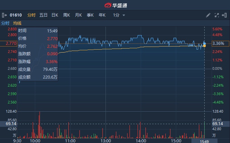
Task: Select the 周K weekly candlestick tab
Action: (x=67, y=15)
